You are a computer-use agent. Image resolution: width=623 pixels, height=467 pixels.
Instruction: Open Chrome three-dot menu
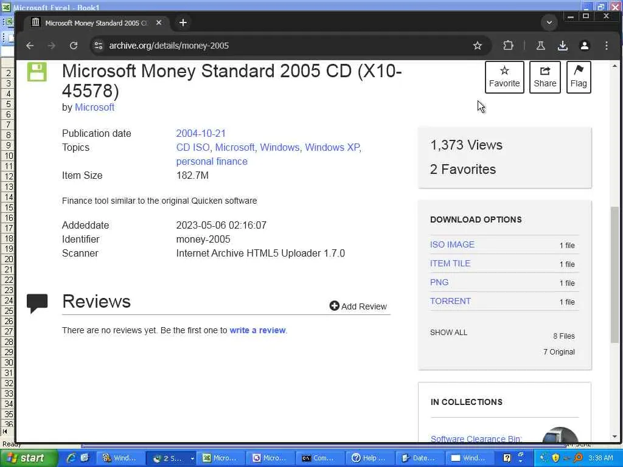click(x=607, y=46)
